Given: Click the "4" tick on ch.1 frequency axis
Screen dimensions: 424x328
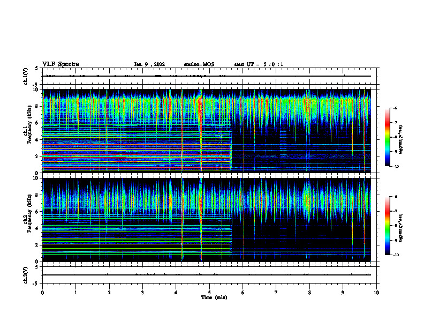Looking at the screenshot, I should [37, 140].
